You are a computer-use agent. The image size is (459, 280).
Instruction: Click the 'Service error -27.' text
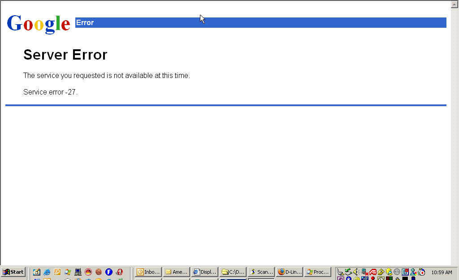[50, 92]
